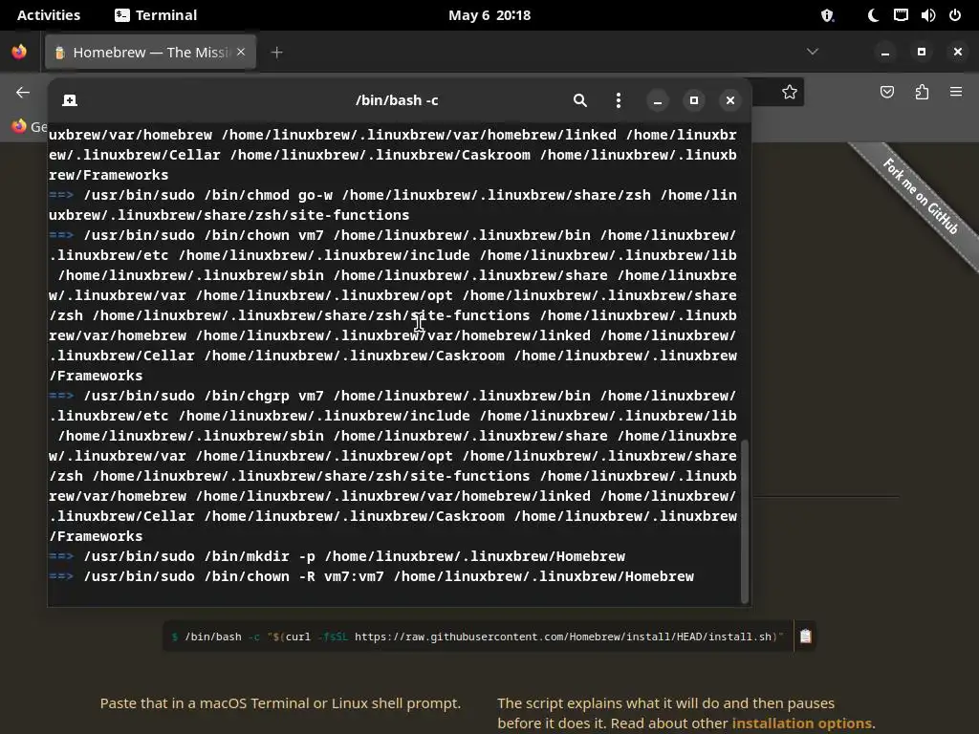Open the terminal three-dot menu
This screenshot has height=734, width=979.
(619, 100)
